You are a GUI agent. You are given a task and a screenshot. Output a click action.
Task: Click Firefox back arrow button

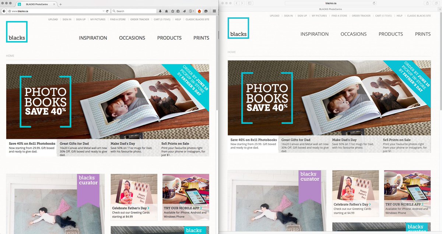(x=4, y=11)
